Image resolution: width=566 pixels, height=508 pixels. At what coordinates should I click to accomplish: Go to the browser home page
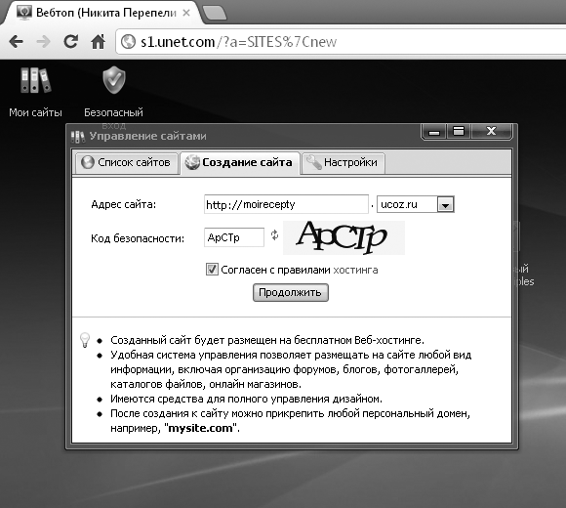tap(98, 42)
